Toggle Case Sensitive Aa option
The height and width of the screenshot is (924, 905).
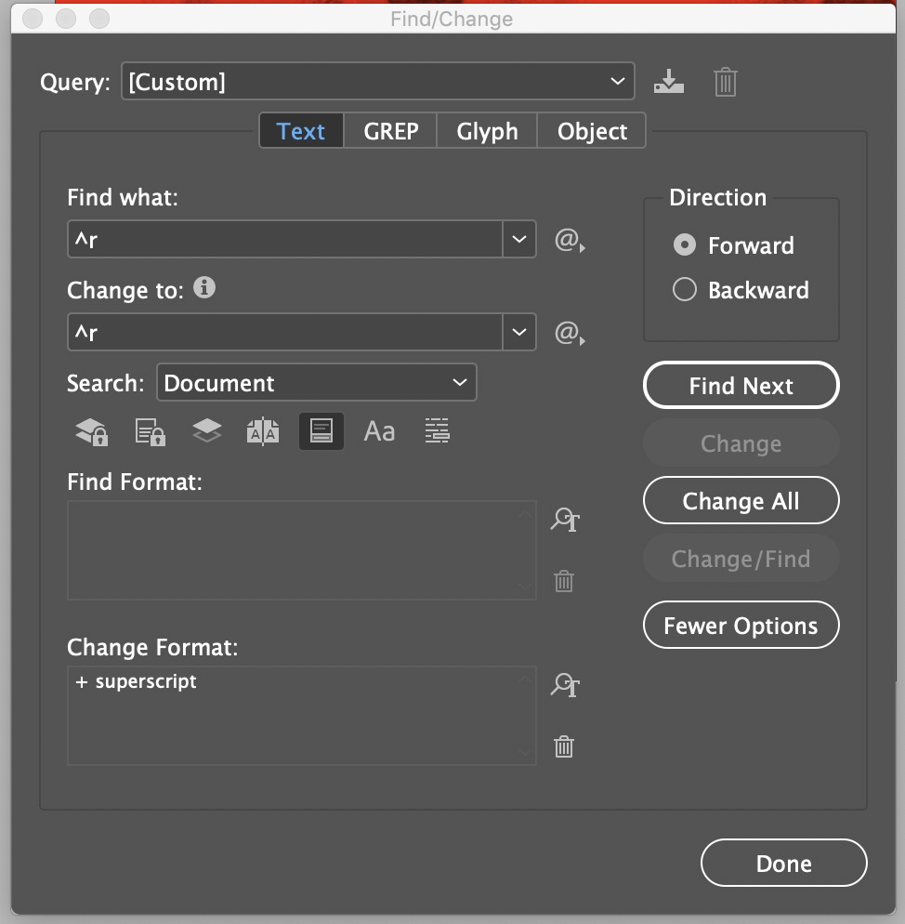pyautogui.click(x=379, y=431)
